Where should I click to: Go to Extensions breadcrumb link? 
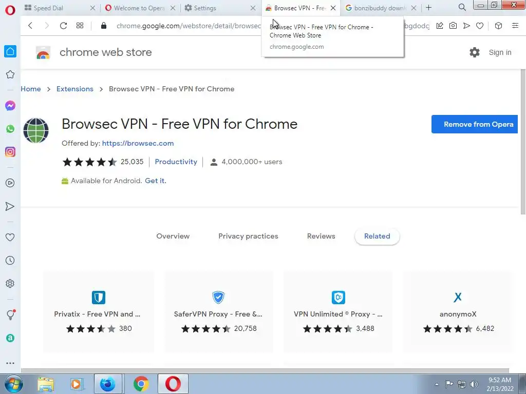pyautogui.click(x=75, y=89)
